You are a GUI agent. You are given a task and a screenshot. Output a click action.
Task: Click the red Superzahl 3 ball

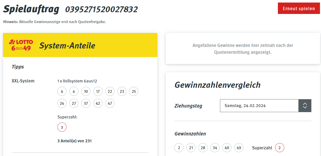pos(62,127)
